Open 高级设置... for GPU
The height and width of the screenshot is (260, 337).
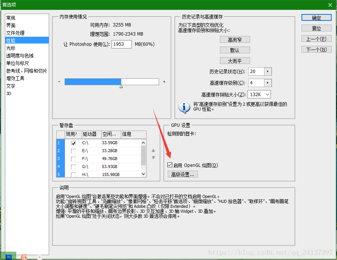[x=183, y=174]
